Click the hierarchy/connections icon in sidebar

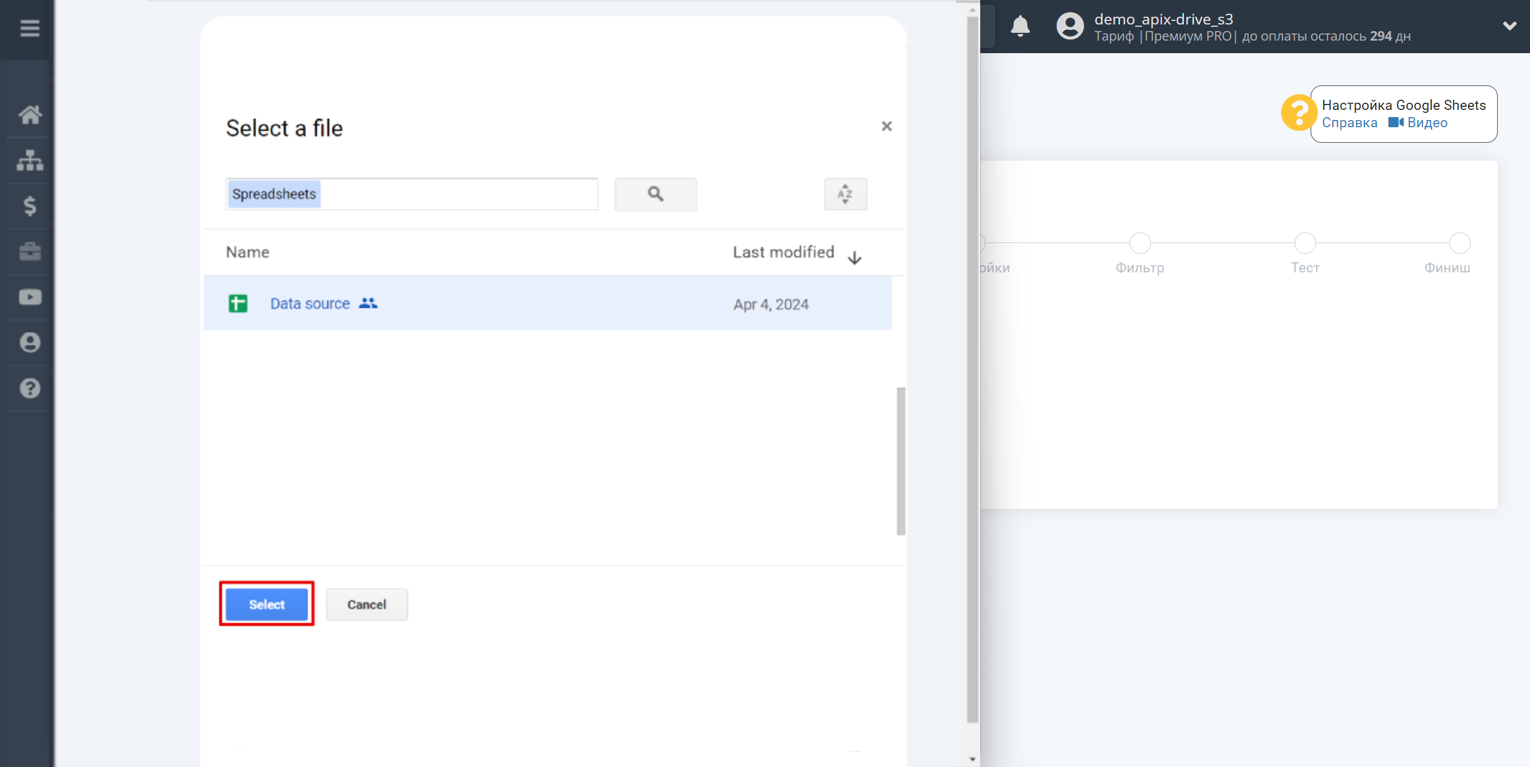coord(29,161)
